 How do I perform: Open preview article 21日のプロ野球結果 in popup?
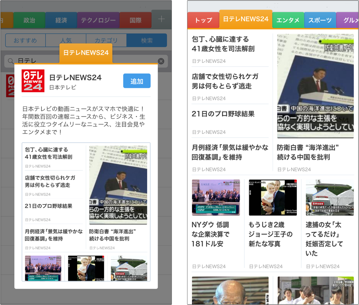pos(48,206)
